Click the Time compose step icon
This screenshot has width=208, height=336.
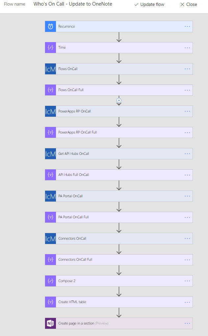(x=50, y=48)
